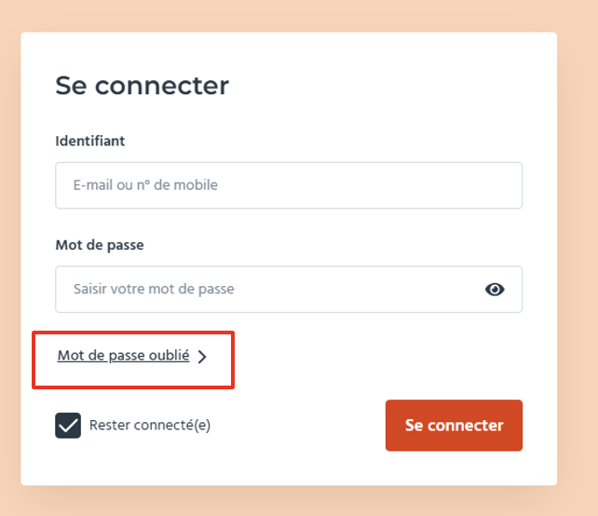Click the E-mail ou n° de mobile placeholder
598x516 pixels.
pyautogui.click(x=145, y=185)
